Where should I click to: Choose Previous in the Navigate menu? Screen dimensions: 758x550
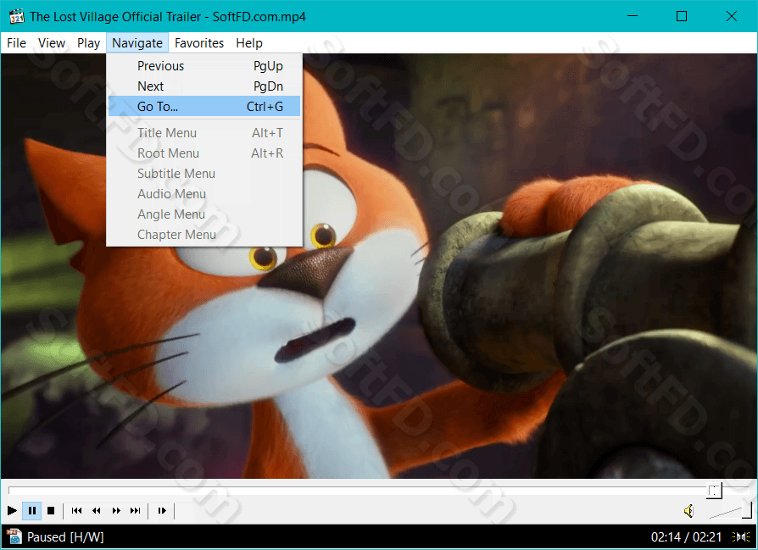coord(204,66)
